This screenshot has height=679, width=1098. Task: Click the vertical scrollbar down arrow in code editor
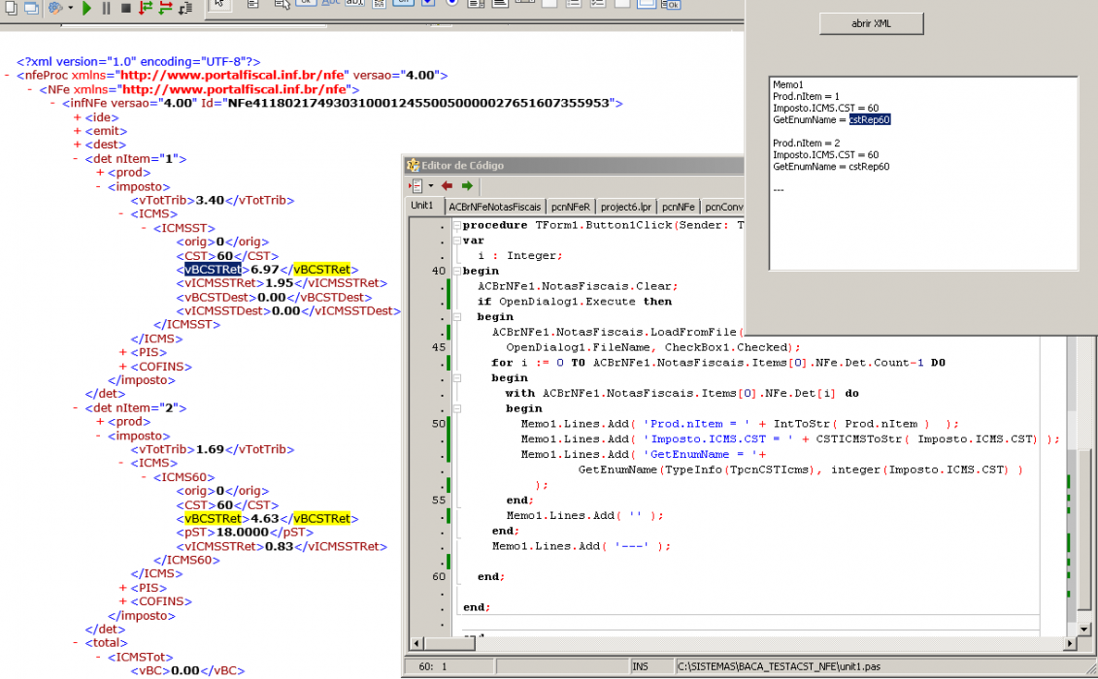(x=1084, y=630)
